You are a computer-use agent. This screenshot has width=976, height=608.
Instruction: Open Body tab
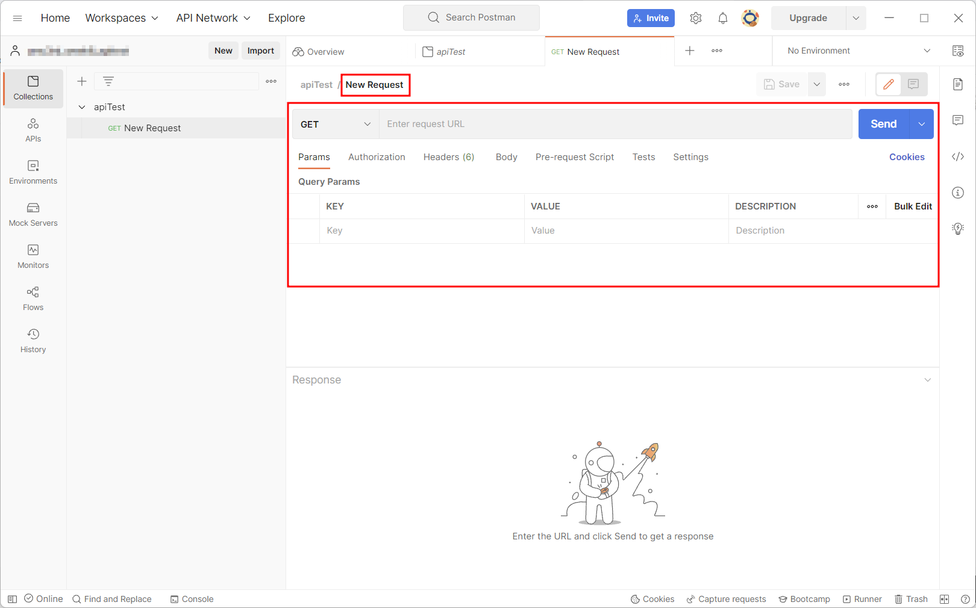tap(507, 157)
